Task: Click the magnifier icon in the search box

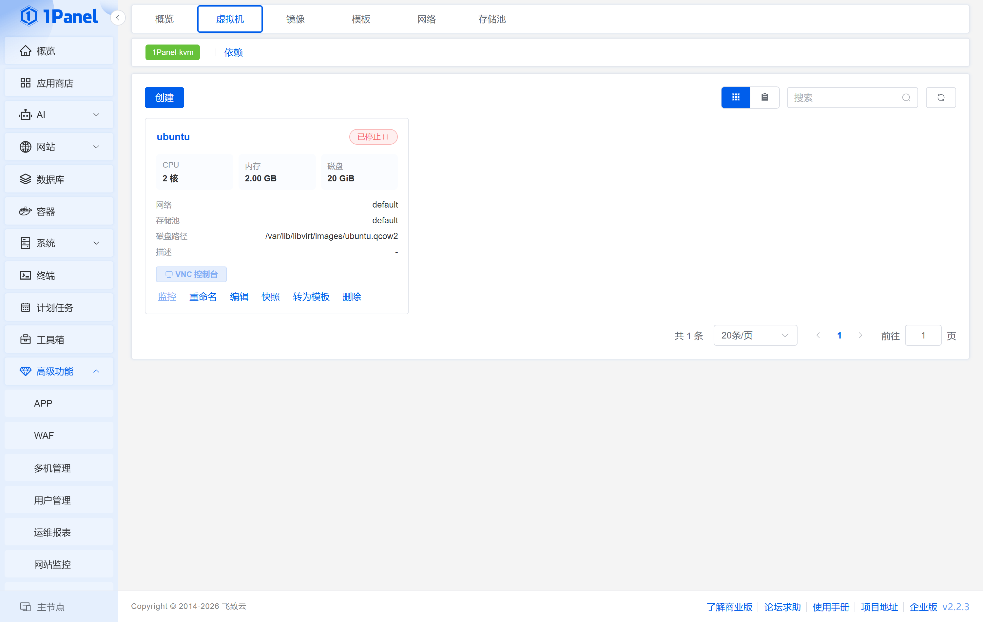Action: 906,98
